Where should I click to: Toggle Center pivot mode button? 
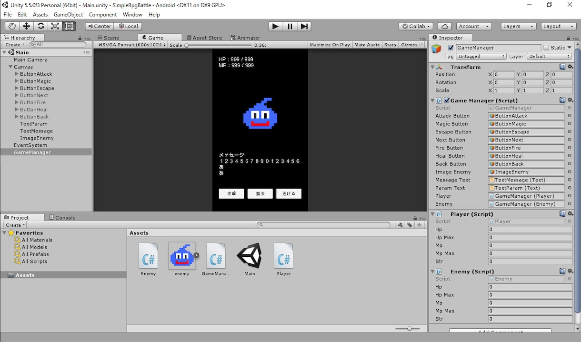(x=100, y=26)
